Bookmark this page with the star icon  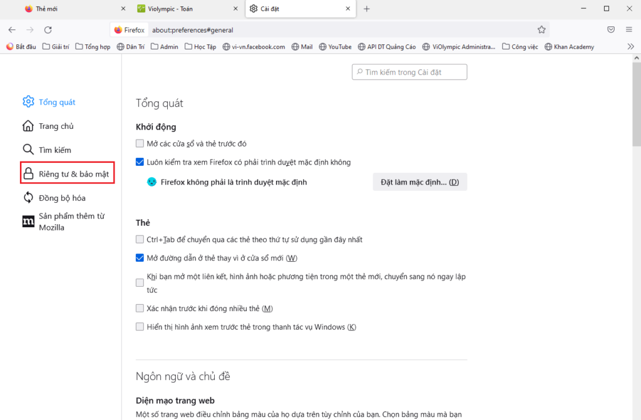click(x=541, y=29)
